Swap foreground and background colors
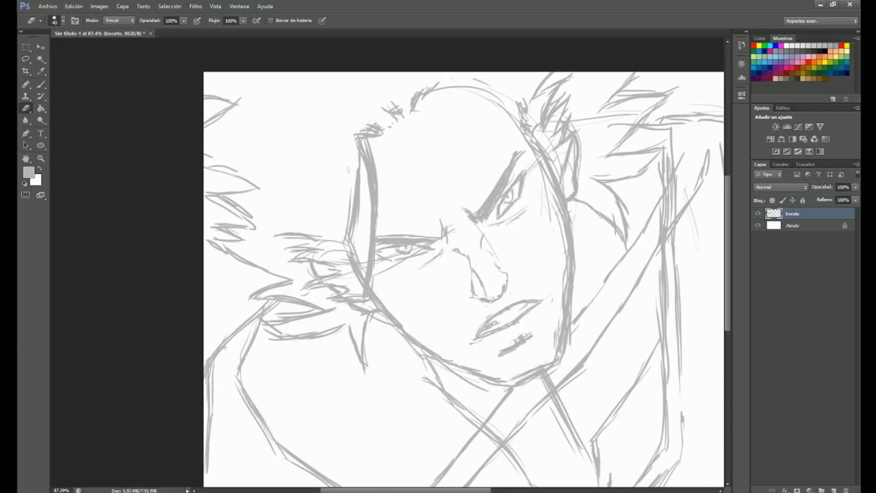The height and width of the screenshot is (493, 876). pos(39,169)
